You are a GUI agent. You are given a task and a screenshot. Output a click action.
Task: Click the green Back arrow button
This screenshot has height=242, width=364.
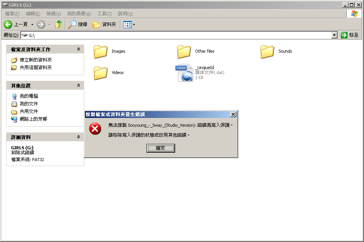tap(8, 24)
